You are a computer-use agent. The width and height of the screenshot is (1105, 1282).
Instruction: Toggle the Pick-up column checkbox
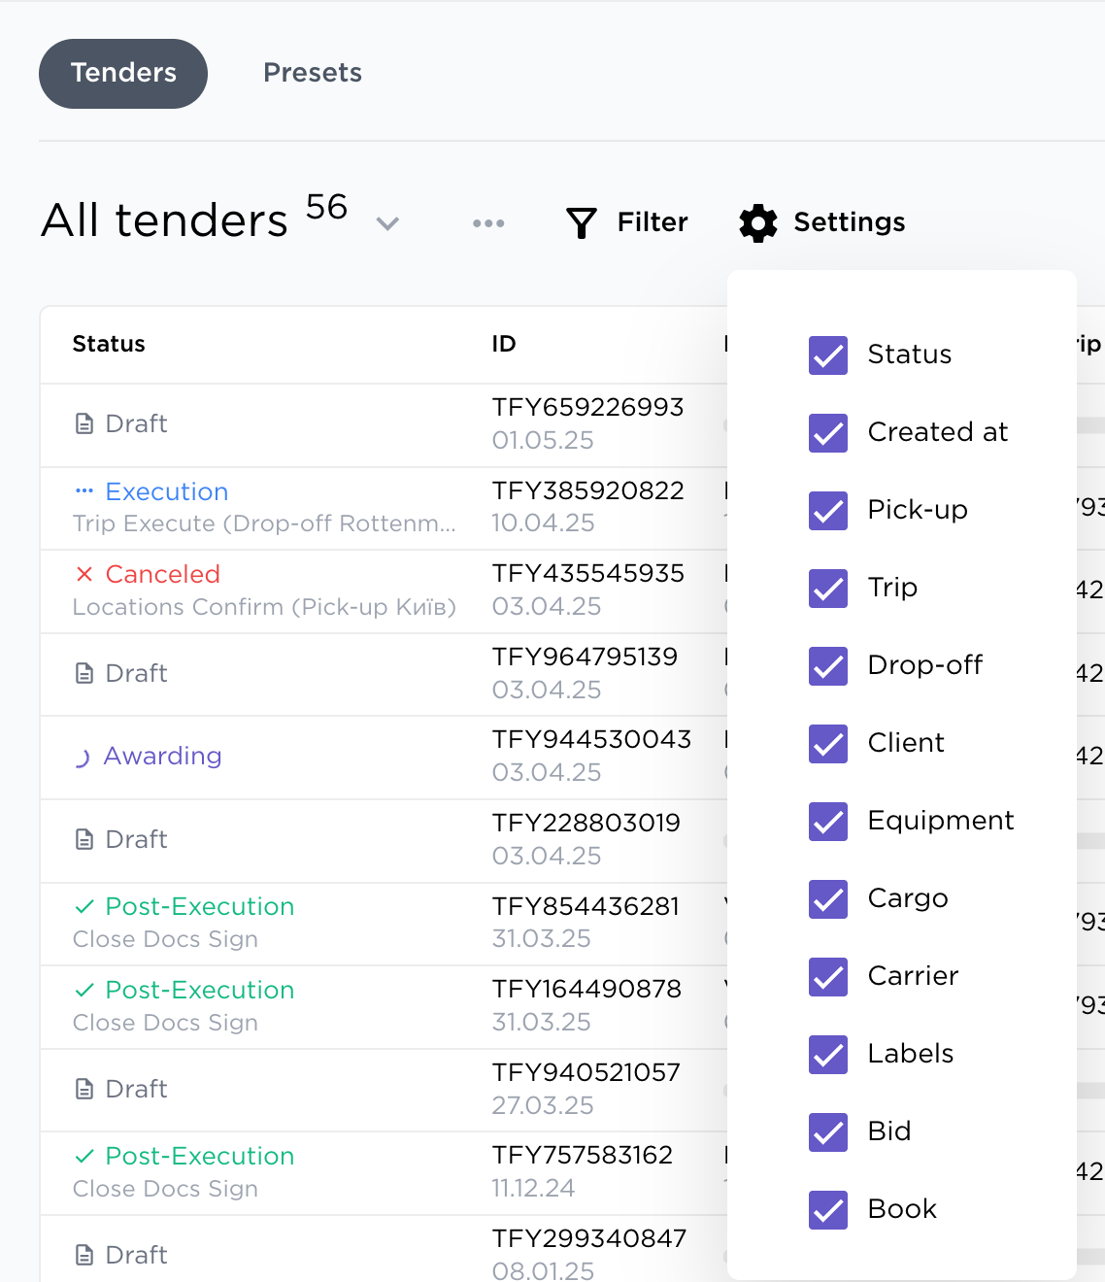tap(828, 511)
